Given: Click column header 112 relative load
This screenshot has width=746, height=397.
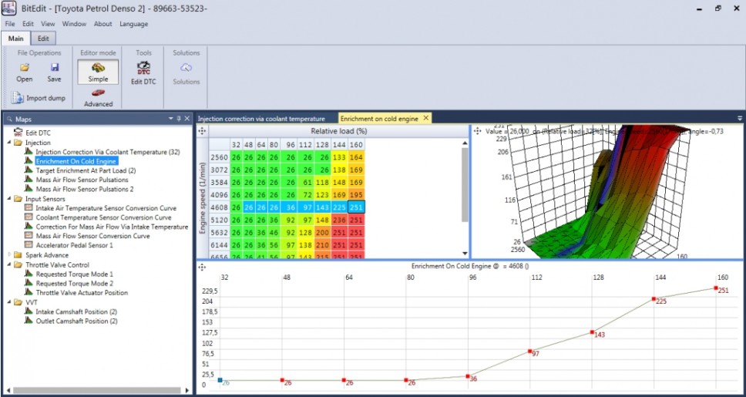Looking at the screenshot, I should tap(307, 145).
